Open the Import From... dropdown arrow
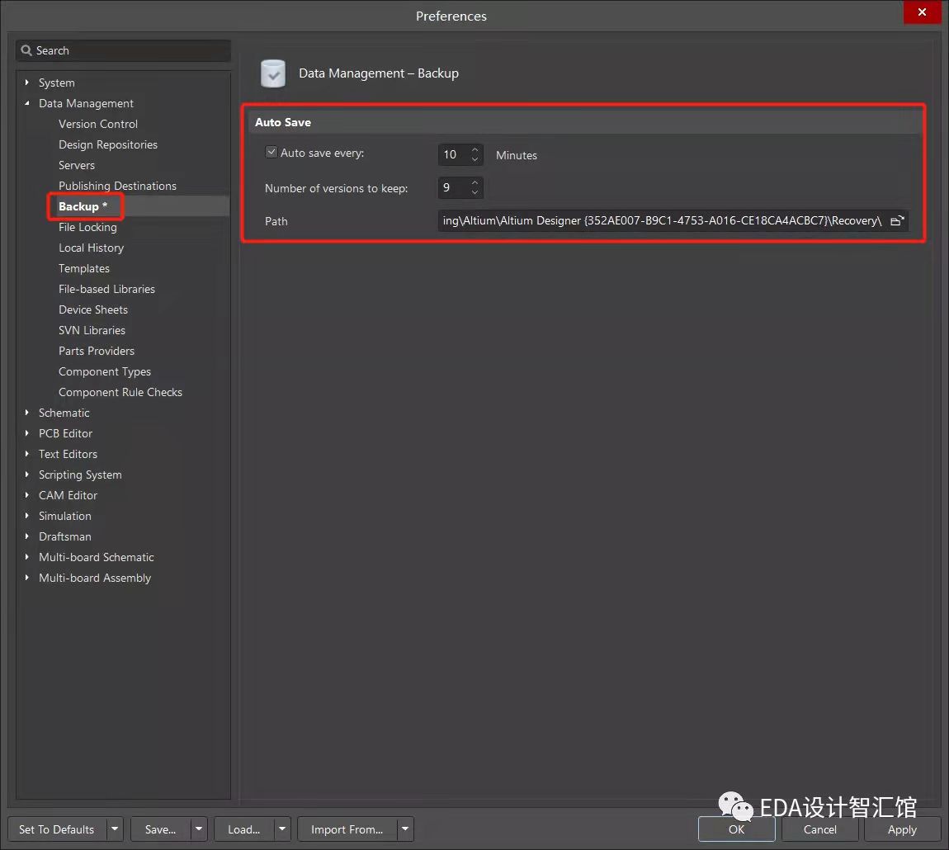The image size is (949, 850). [x=405, y=829]
